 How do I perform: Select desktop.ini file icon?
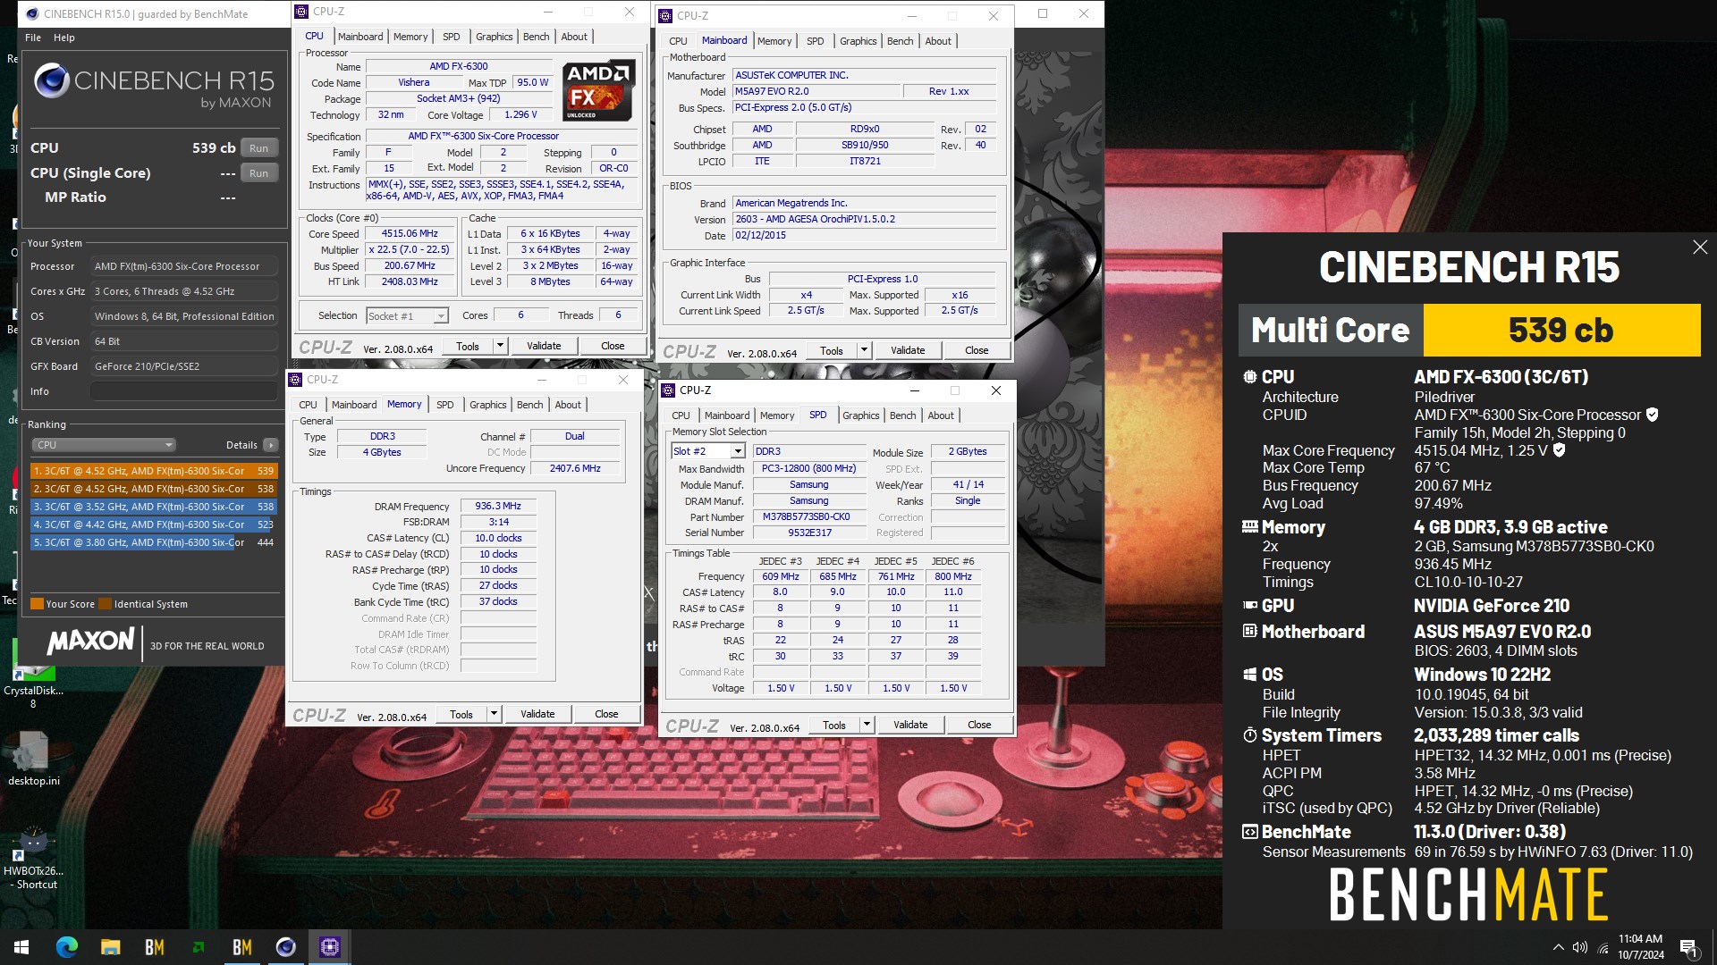[x=33, y=759]
